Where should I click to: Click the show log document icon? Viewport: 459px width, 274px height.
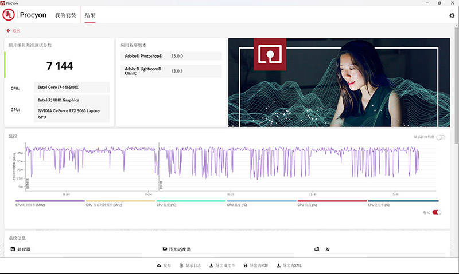click(x=181, y=265)
